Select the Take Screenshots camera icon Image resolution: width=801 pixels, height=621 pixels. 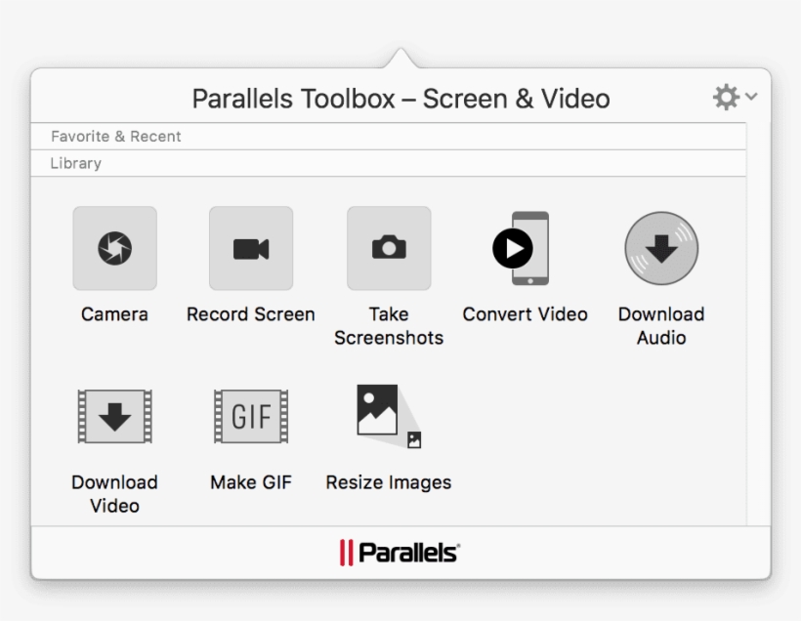389,248
